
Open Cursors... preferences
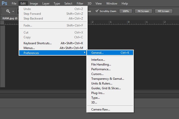coord(110,74)
